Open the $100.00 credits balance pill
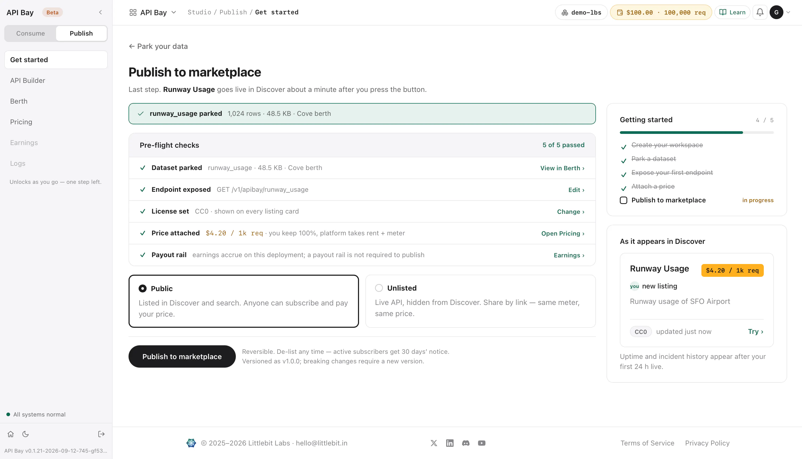This screenshot has width=802, height=459. (x=661, y=12)
